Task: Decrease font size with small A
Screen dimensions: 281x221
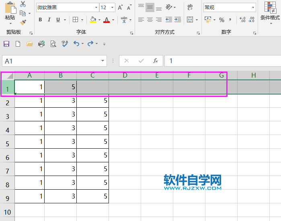Action: [129, 7]
